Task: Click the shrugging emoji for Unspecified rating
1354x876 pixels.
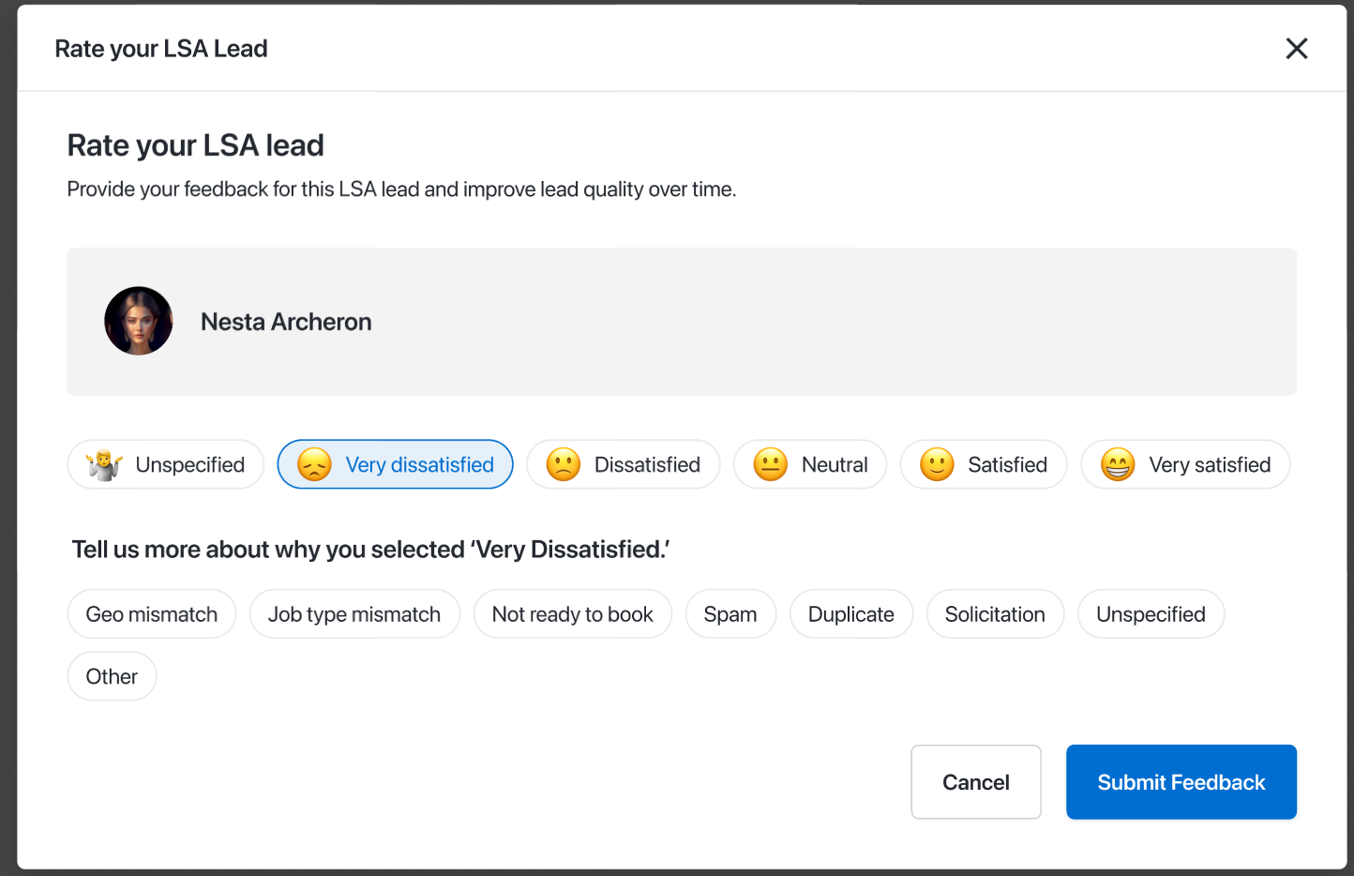Action: point(104,465)
